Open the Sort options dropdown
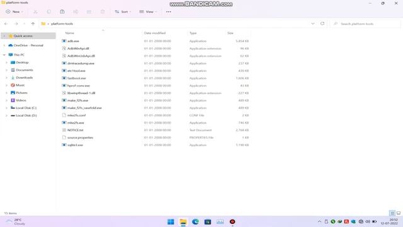This screenshot has width=403, height=227. (123, 12)
